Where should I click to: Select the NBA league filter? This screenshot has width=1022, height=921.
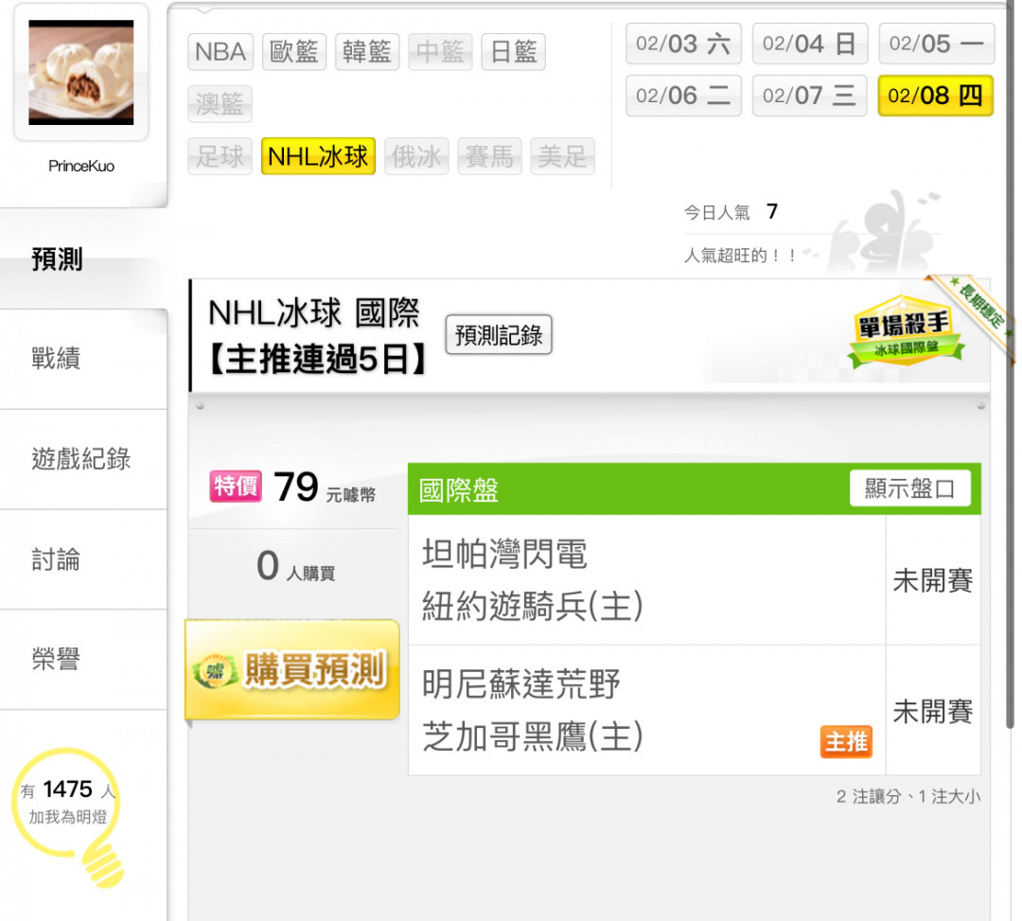coord(220,51)
